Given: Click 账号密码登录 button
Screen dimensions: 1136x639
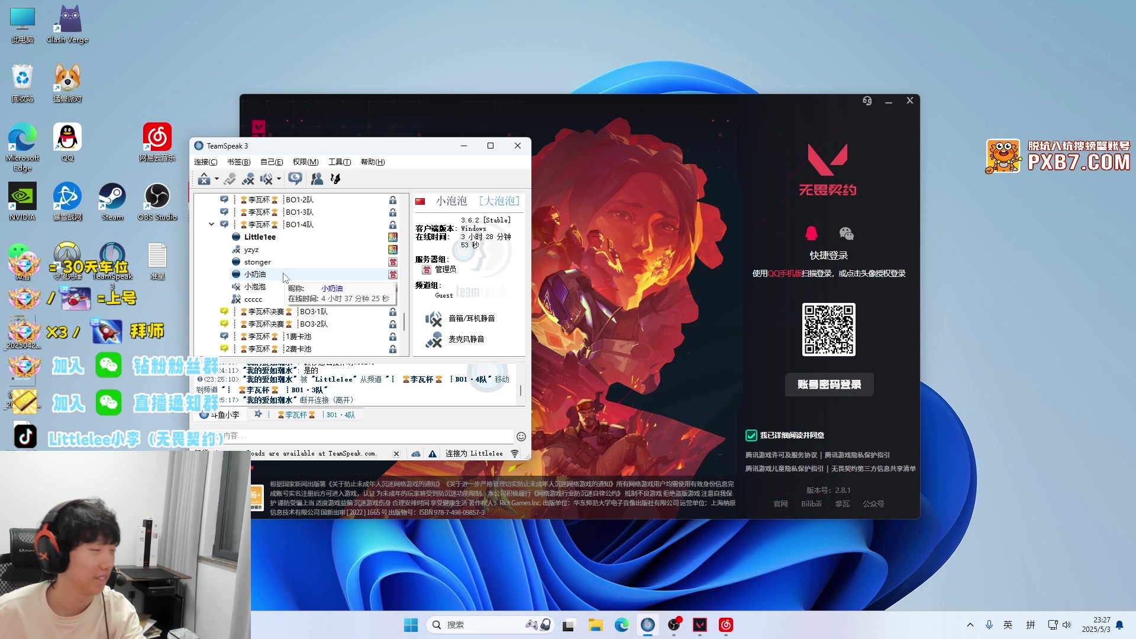Looking at the screenshot, I should 829,385.
